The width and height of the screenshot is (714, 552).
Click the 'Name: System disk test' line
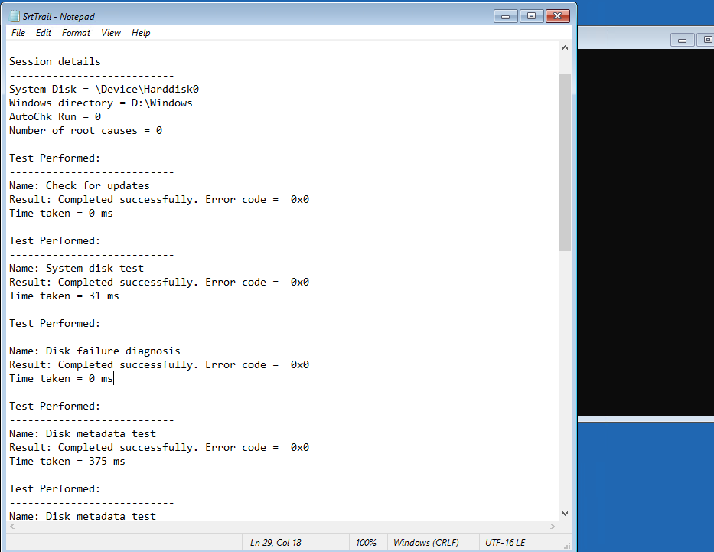click(x=77, y=268)
